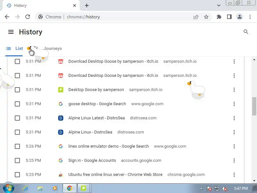This screenshot has width=257, height=193.
Task: Open the tab search chevron in the title bar
Action: click(x=219, y=5)
